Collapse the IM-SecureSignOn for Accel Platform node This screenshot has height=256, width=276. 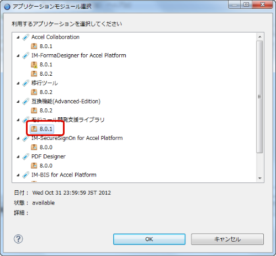(x=18, y=138)
